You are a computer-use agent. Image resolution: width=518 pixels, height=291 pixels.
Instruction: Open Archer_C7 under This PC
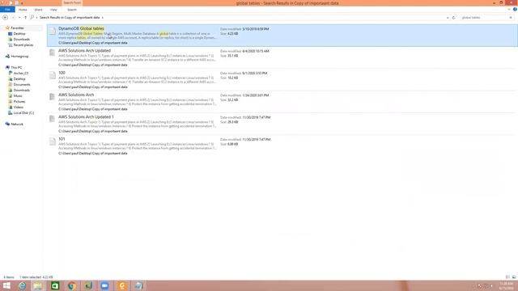click(21, 74)
